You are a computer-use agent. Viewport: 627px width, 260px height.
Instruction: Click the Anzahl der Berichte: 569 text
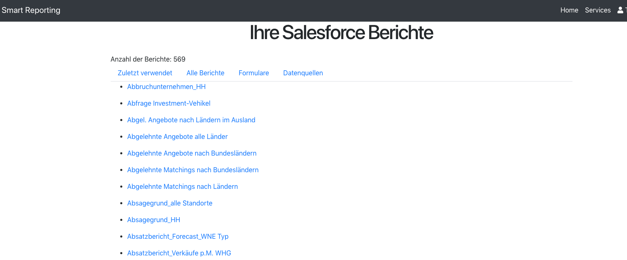tap(148, 59)
